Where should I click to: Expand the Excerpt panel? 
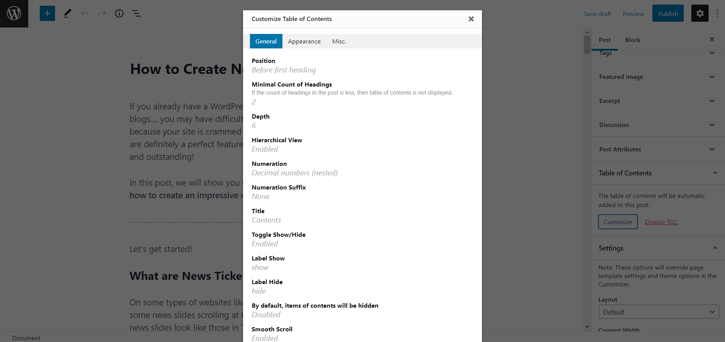point(658,101)
